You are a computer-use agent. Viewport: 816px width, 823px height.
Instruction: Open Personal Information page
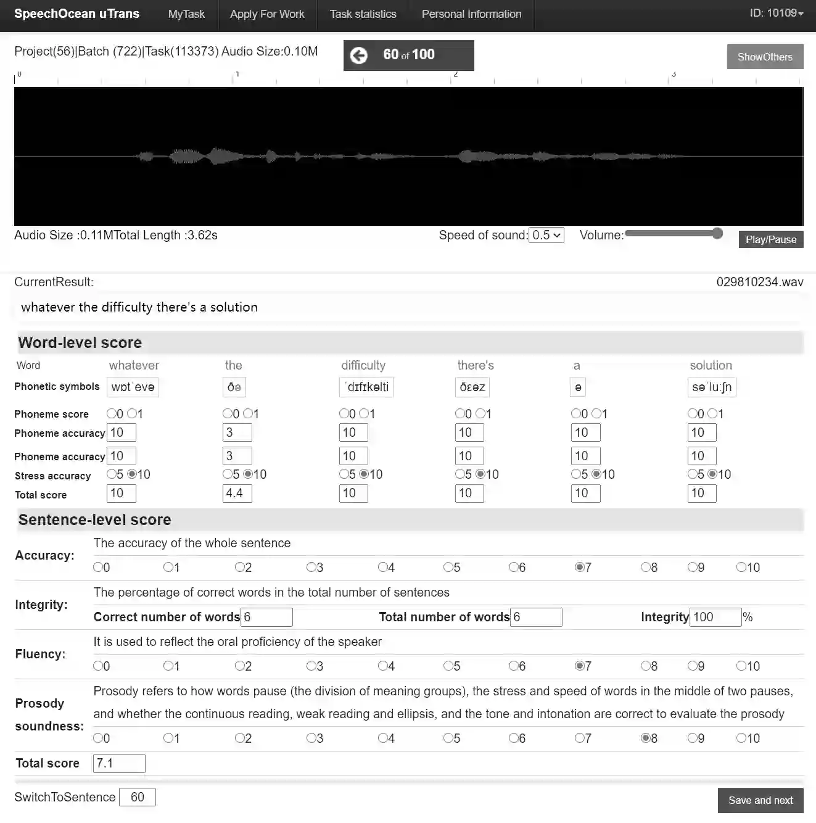pos(471,14)
